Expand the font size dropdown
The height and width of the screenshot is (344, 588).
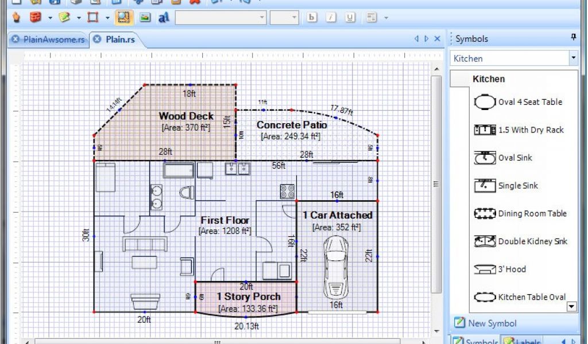coord(294,17)
